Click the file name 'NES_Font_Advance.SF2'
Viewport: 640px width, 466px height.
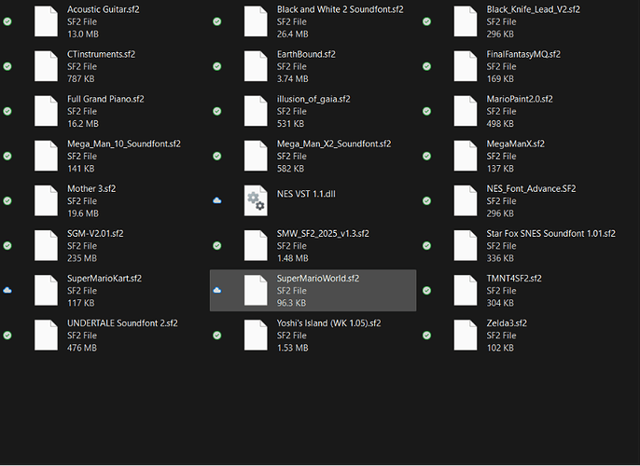click(531, 189)
